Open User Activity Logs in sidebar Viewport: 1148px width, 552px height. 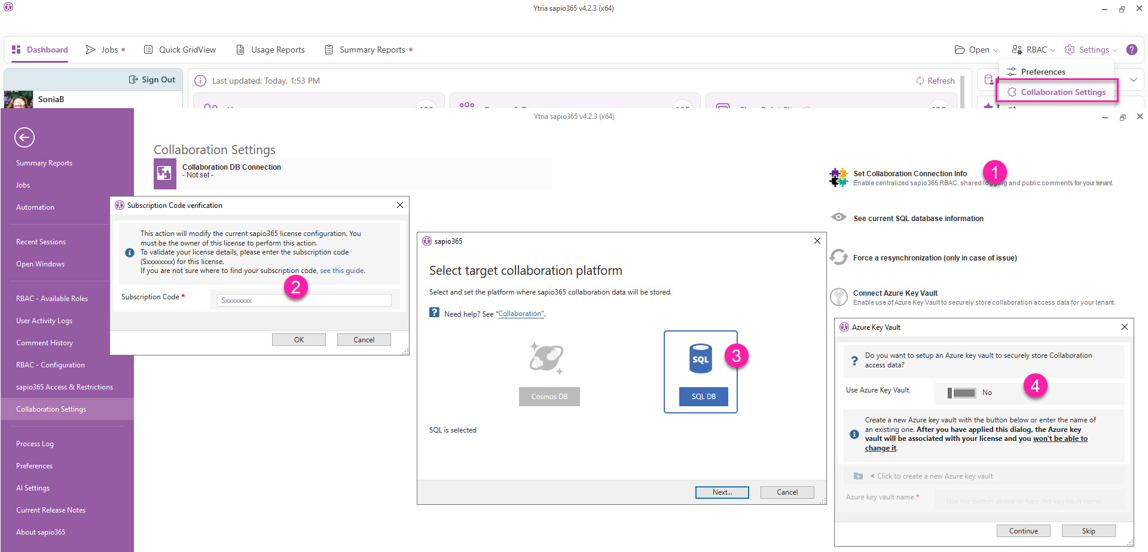44,321
